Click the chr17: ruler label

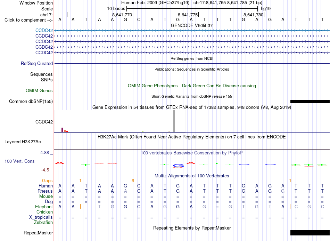tap(46, 15)
